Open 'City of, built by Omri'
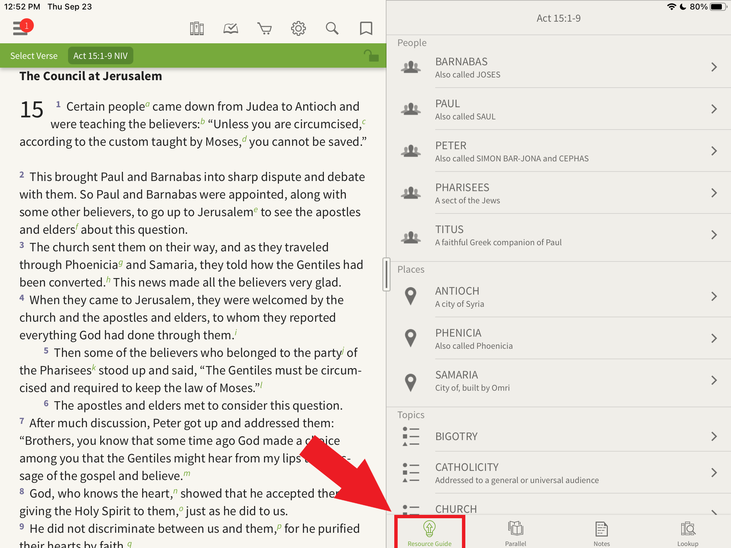Image resolution: width=731 pixels, height=548 pixels. tap(472, 388)
